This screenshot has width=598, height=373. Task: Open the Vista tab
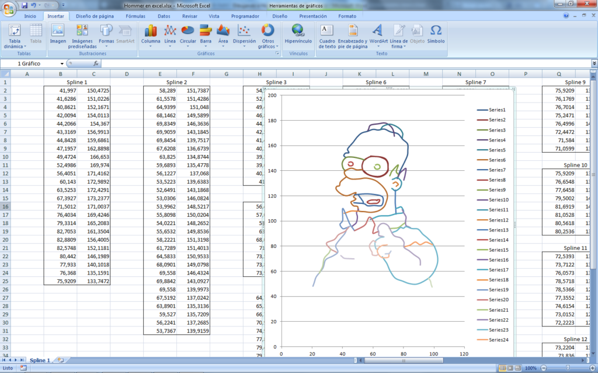214,16
